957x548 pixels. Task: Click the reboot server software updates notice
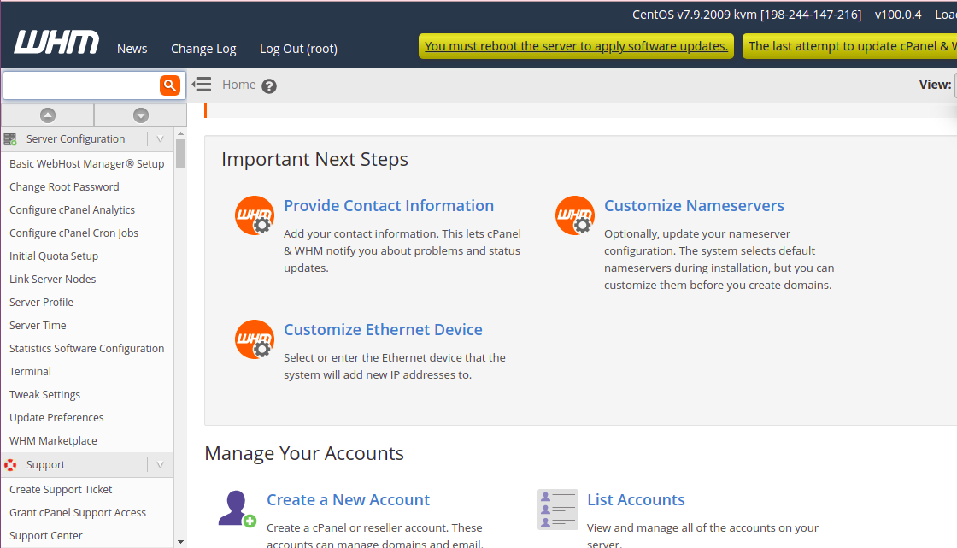[576, 46]
